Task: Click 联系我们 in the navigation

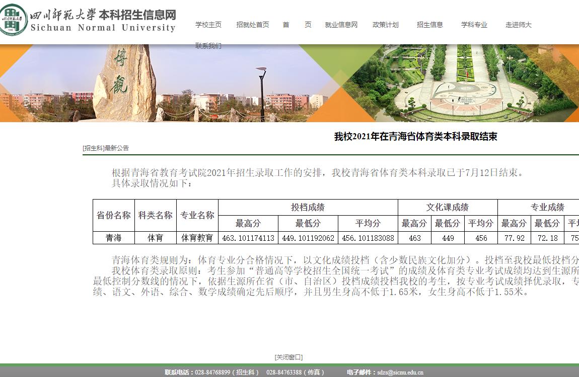Action: (208, 46)
